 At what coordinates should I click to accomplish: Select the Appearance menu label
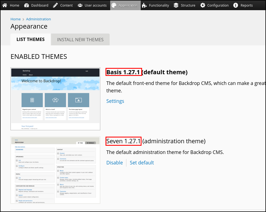coord(128,5)
